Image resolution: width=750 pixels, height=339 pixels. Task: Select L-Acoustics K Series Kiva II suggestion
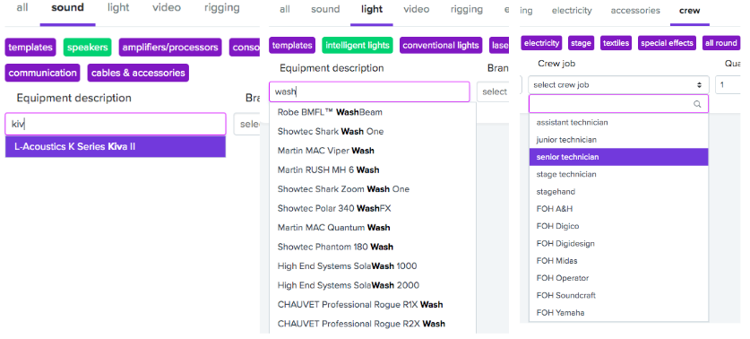click(x=116, y=146)
